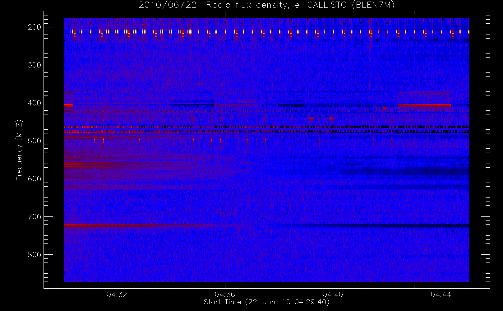
Task: Select the '800' frequency axis label
Action: pyautogui.click(x=35, y=255)
